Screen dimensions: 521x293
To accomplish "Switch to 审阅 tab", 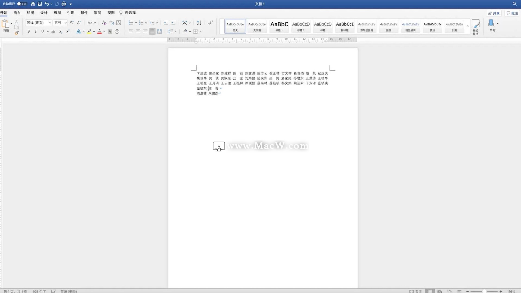I will (x=97, y=13).
